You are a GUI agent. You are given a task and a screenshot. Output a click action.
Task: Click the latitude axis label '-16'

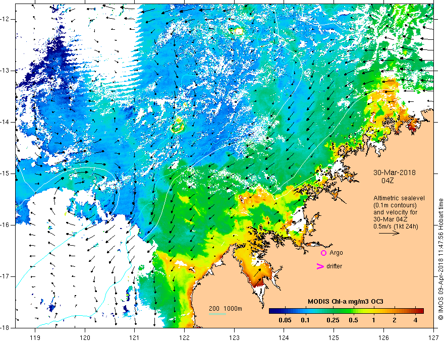click(x=6, y=225)
